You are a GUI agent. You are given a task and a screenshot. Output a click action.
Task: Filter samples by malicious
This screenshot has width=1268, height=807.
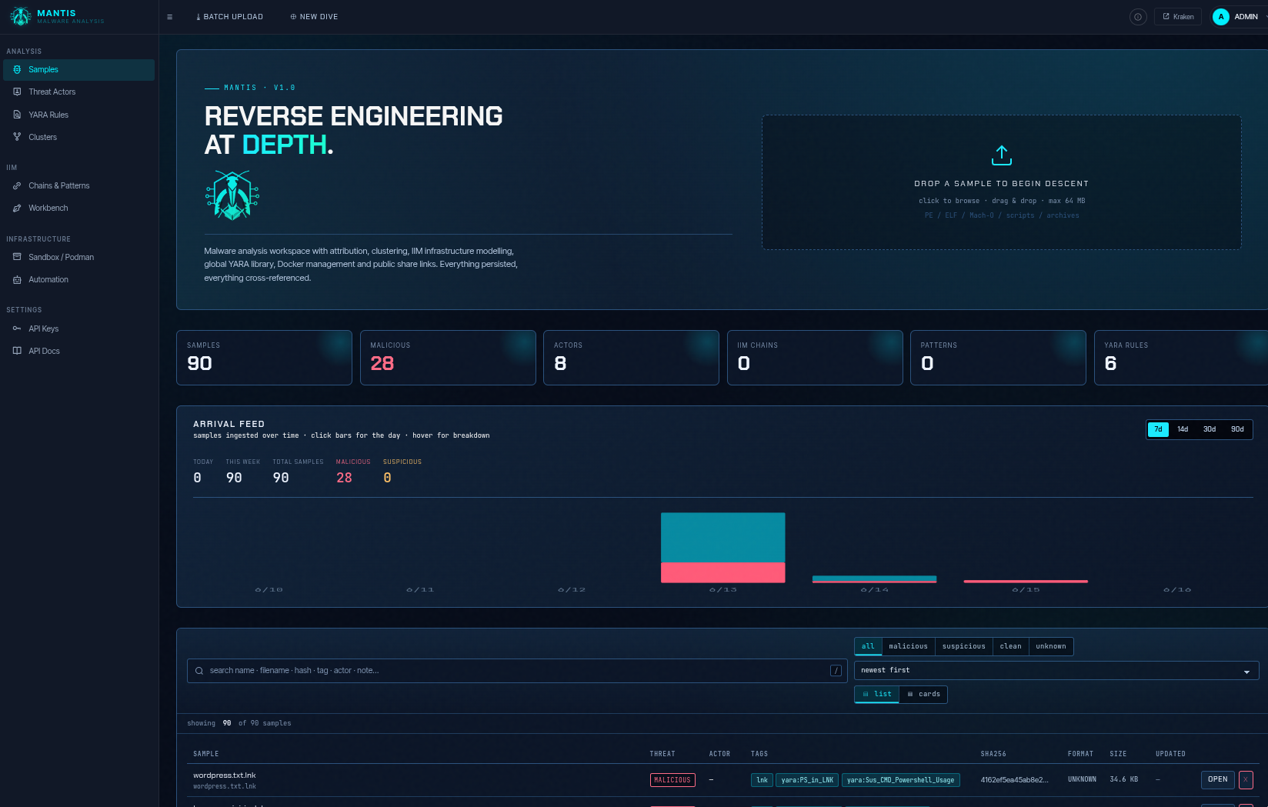(x=908, y=647)
